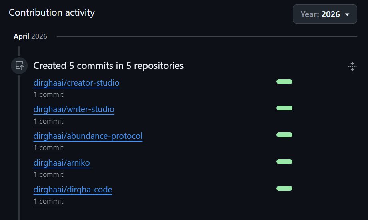Screen dimensions: 368x220
Task: View 1 commit under dirgha-code
Action: (x=48, y=202)
